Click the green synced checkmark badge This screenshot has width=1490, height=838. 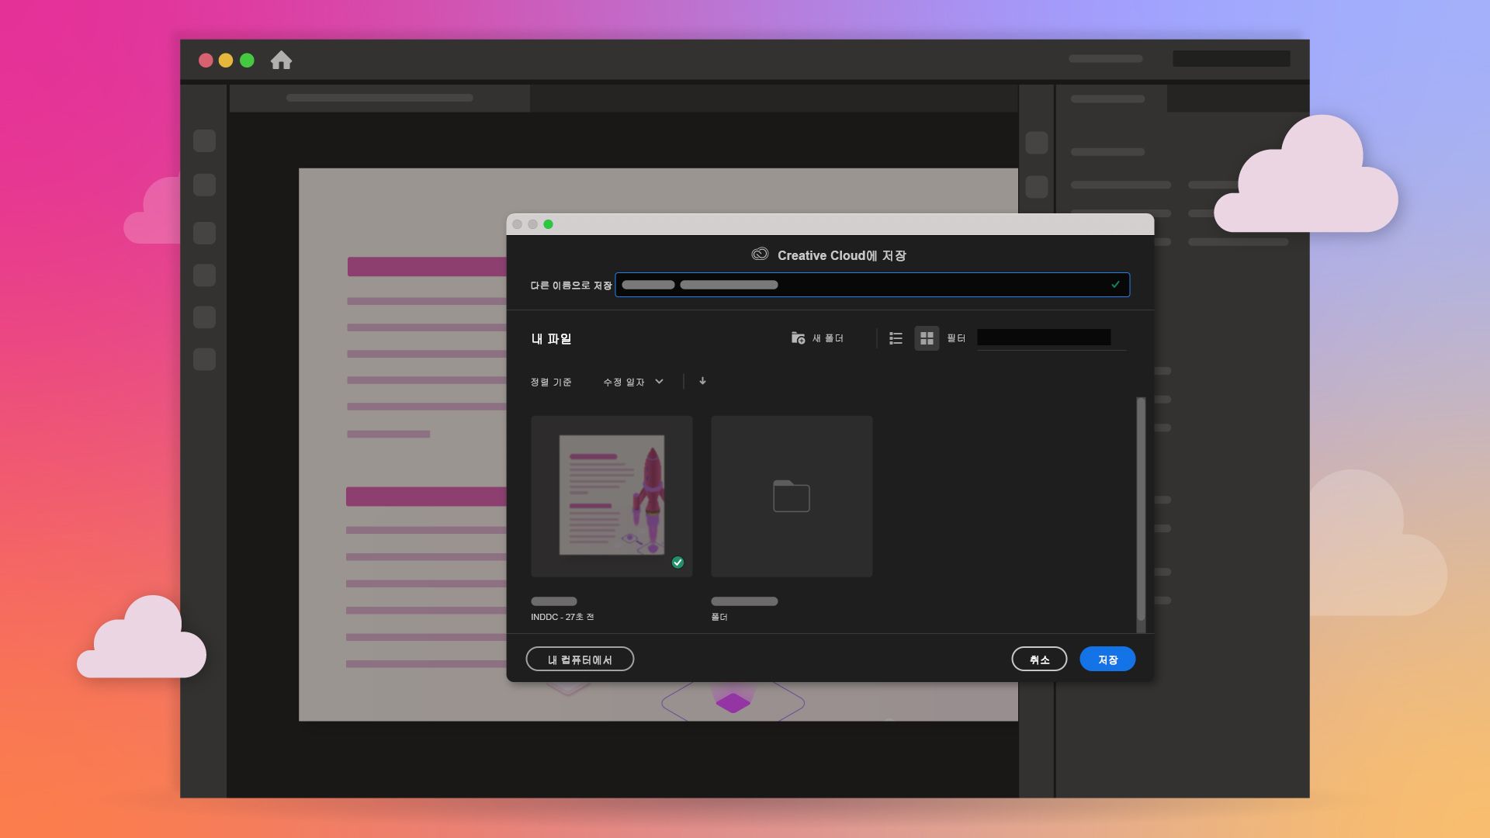pos(677,563)
